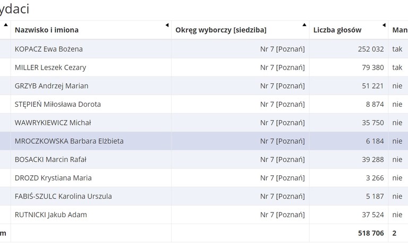Screen dimensions: 408x247
Task: Click FABIŚ-SZULC Karolina Urszula name
Action: [63, 197]
